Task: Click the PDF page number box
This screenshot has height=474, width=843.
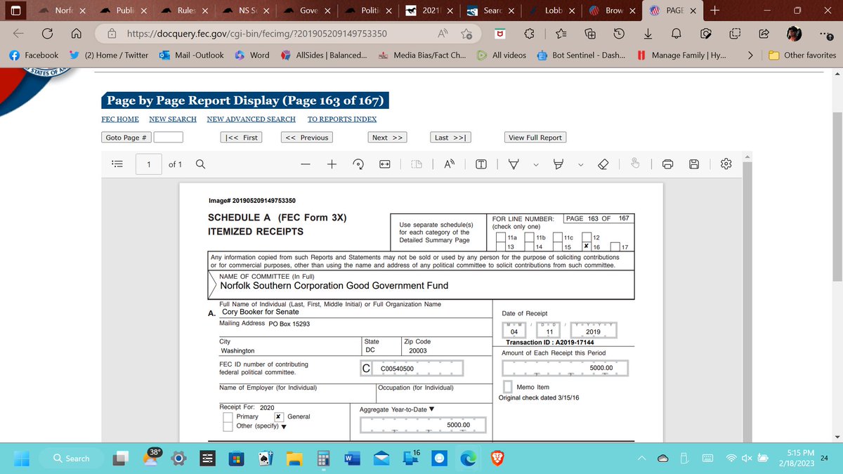Action: click(148, 164)
